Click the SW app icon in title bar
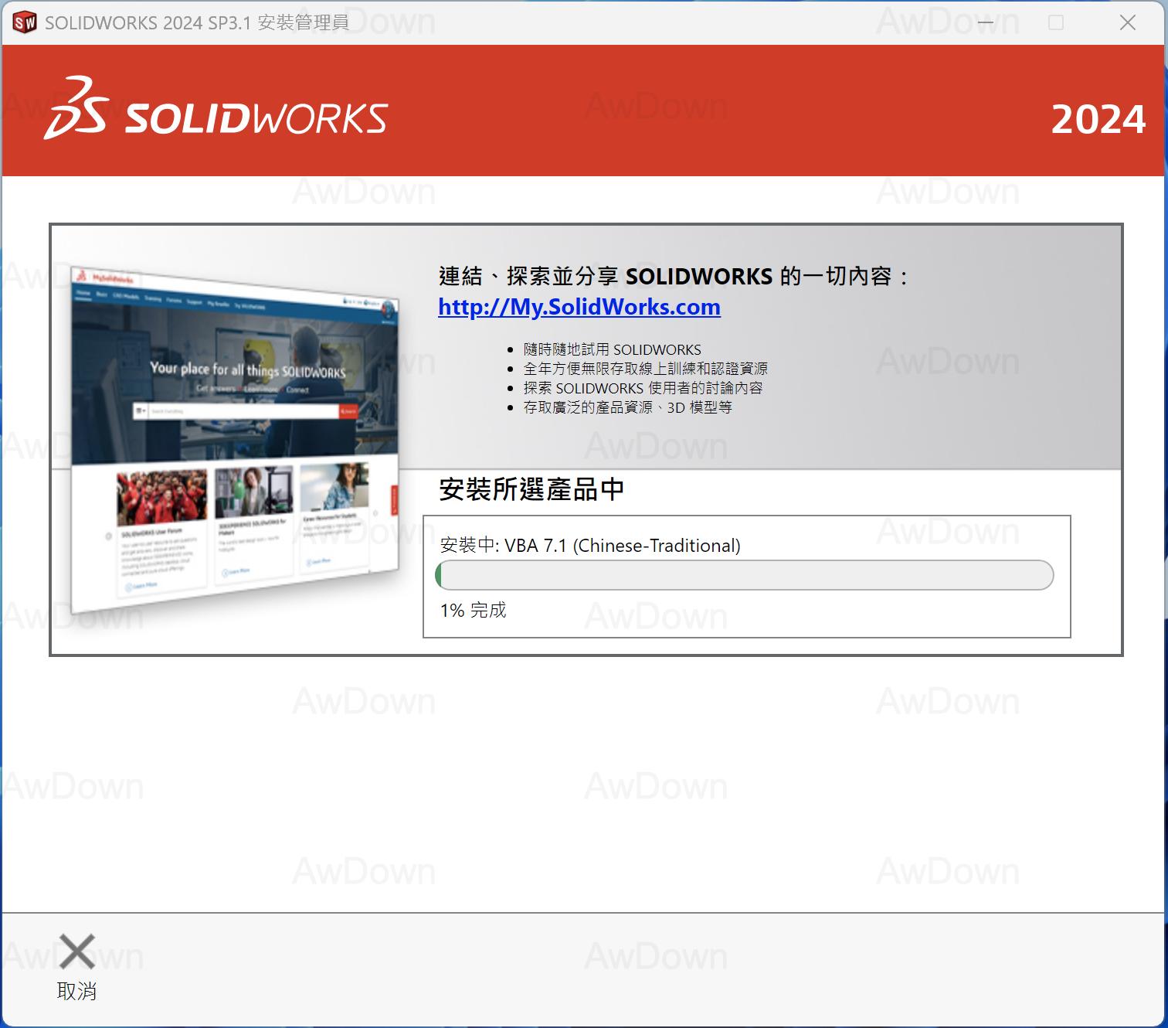1168x1028 pixels. tap(25, 22)
